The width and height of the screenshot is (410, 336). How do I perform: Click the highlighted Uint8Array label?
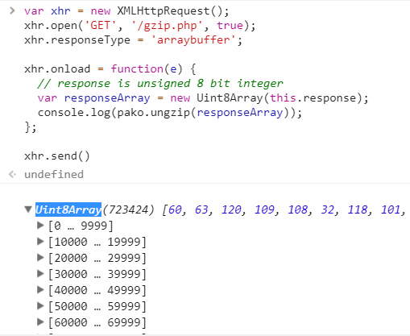click(x=68, y=209)
